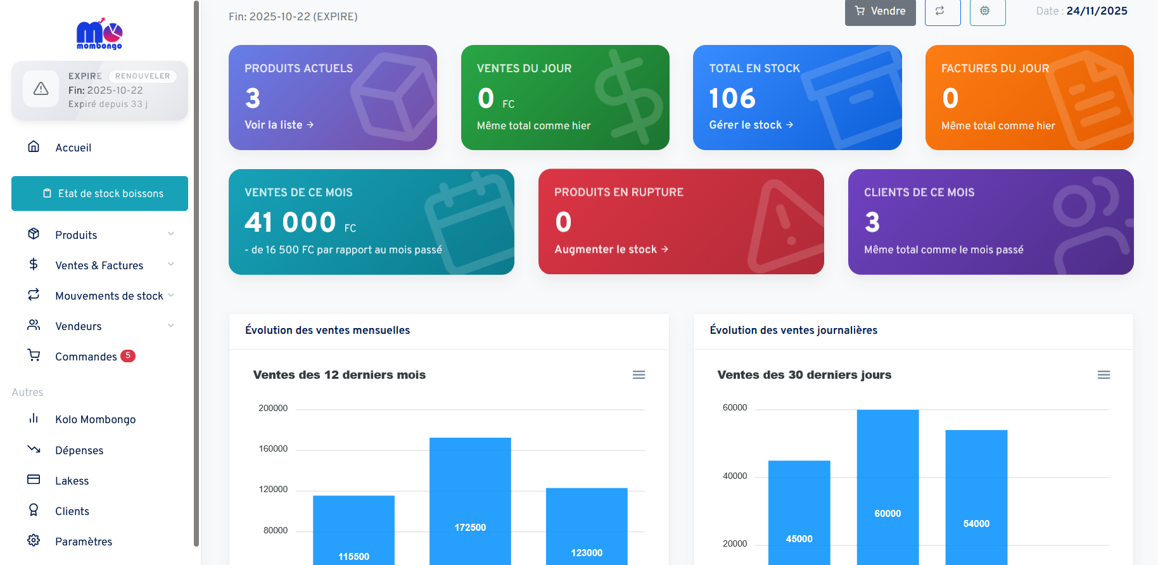1158x565 pixels.
Task: Expand the Produits submenu chevron
Action: coord(170,234)
